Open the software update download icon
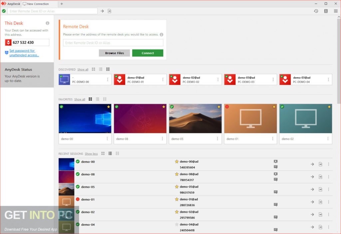Image resolution: width=341 pixels, height=234 pixels. [x=327, y=11]
